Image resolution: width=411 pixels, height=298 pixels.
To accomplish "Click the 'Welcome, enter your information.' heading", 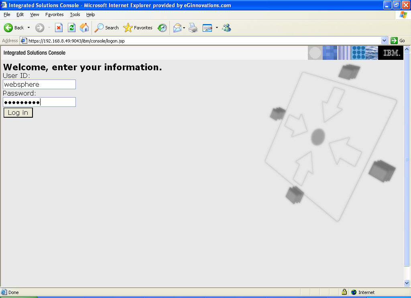I will click(x=82, y=67).
